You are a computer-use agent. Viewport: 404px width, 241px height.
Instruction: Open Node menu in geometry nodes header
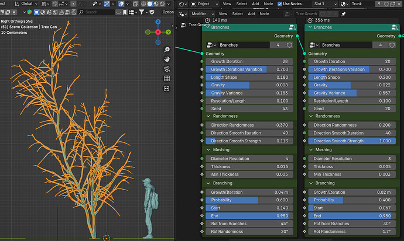[264, 14]
